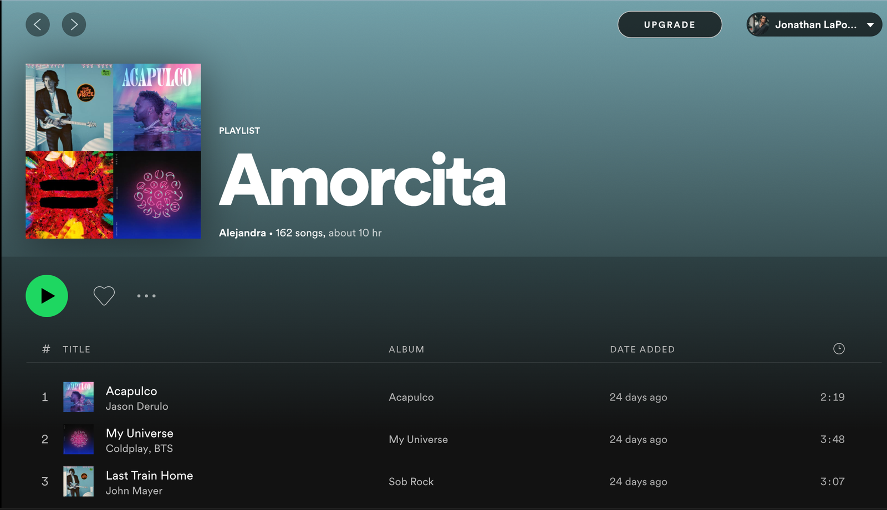Image resolution: width=887 pixels, height=510 pixels.
Task: Select the Acapulco track title
Action: click(131, 391)
